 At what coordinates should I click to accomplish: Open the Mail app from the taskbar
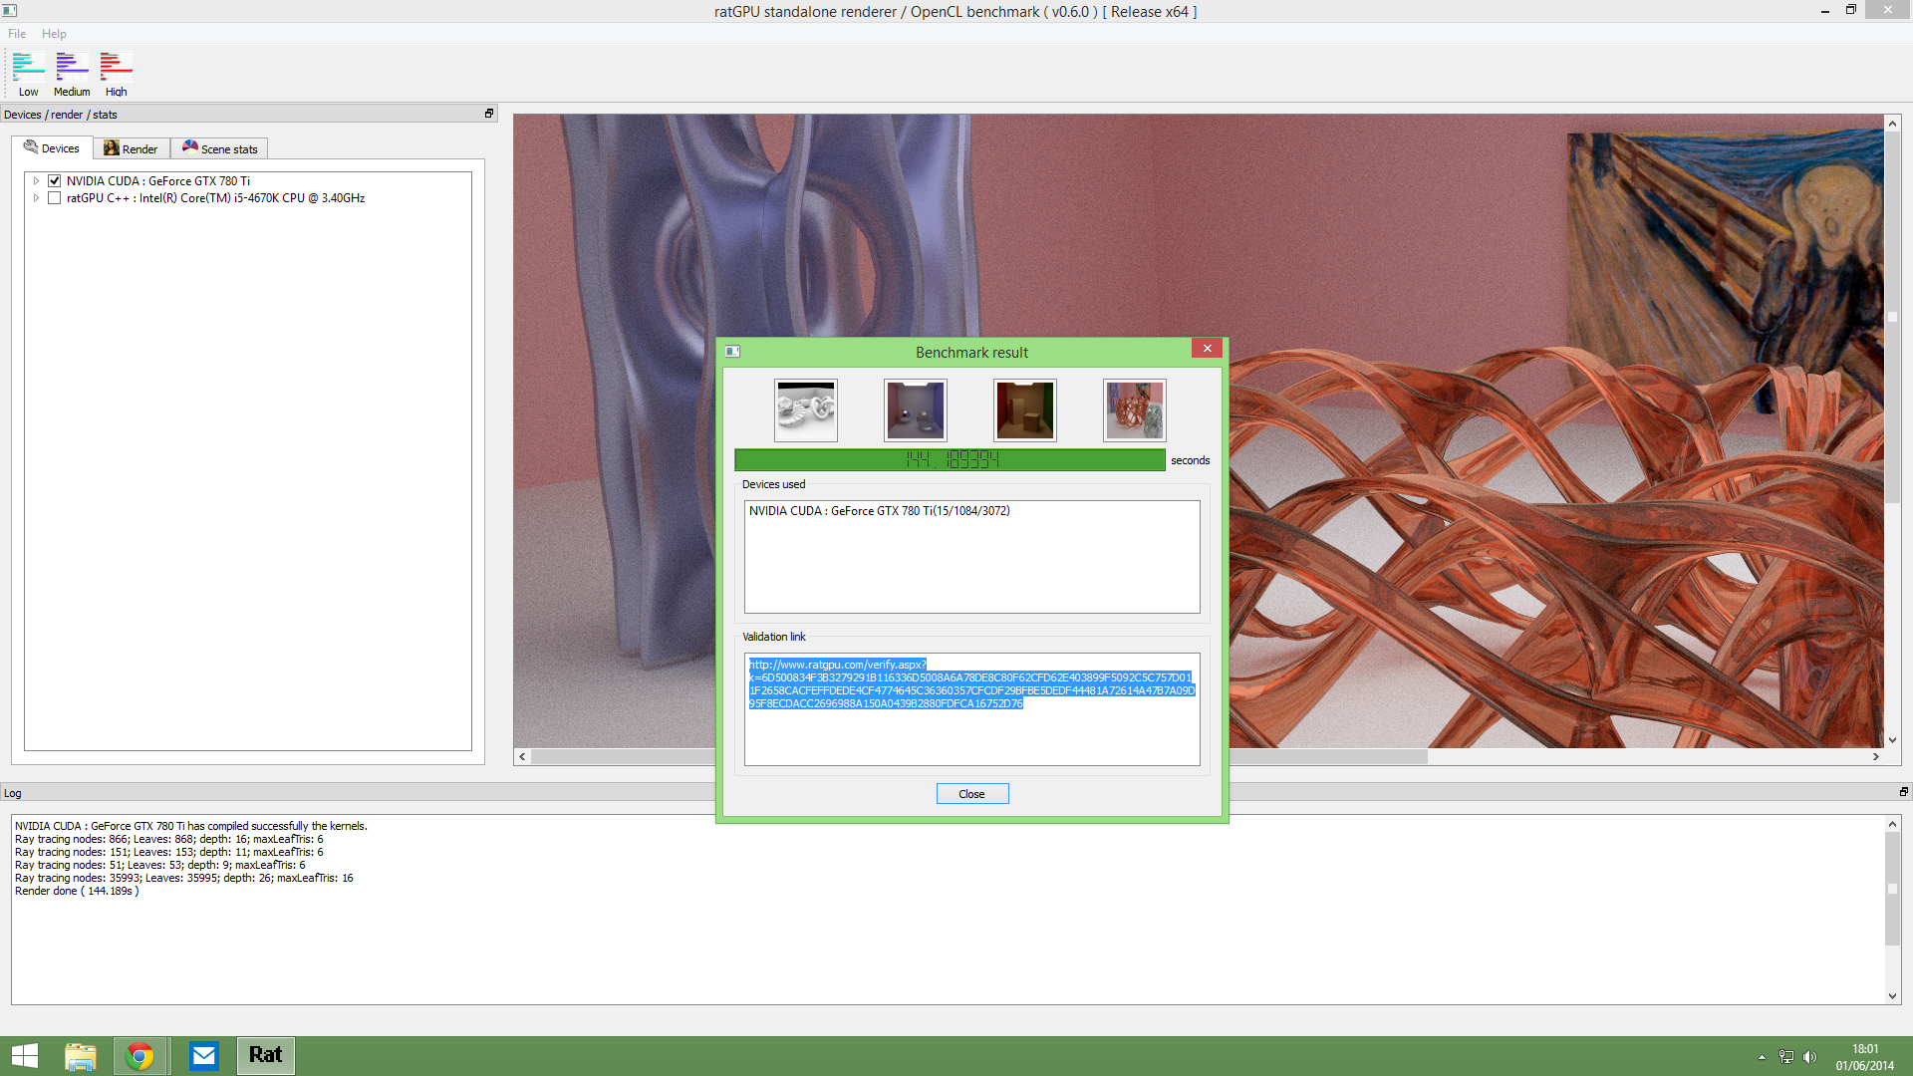[x=204, y=1056]
